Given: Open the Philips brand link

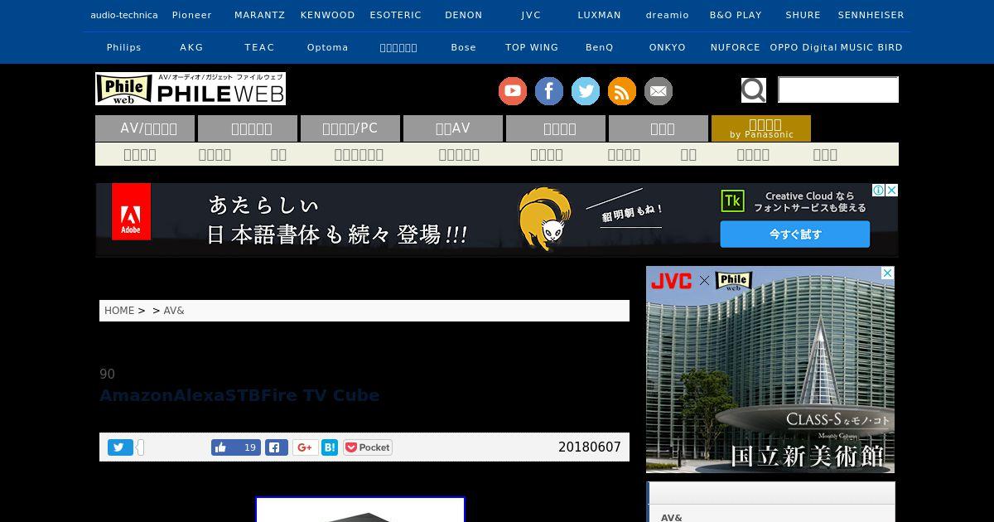Looking at the screenshot, I should pyautogui.click(x=124, y=47).
